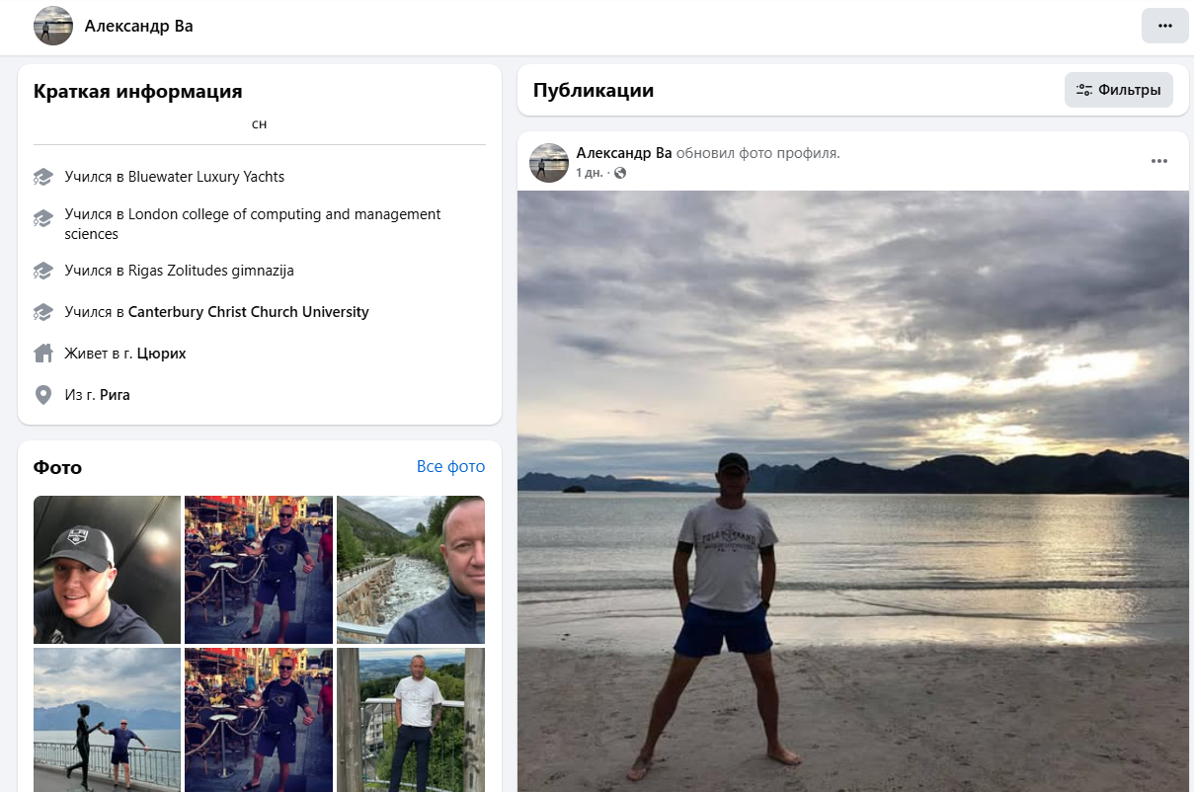Open the post's three-dot options menu
Image resolution: width=1194 pixels, height=792 pixels.
point(1159,162)
